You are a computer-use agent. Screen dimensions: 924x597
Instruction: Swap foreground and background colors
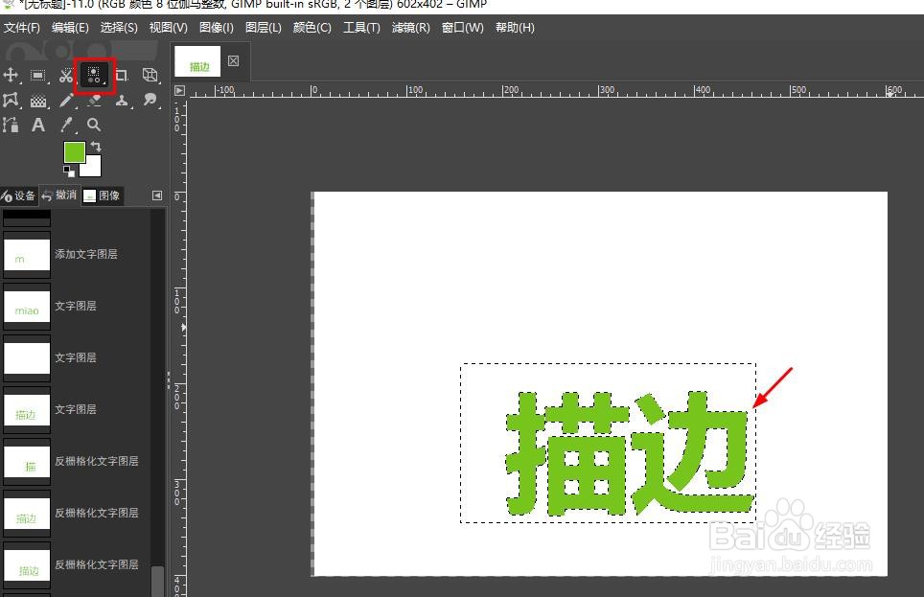pos(97,146)
